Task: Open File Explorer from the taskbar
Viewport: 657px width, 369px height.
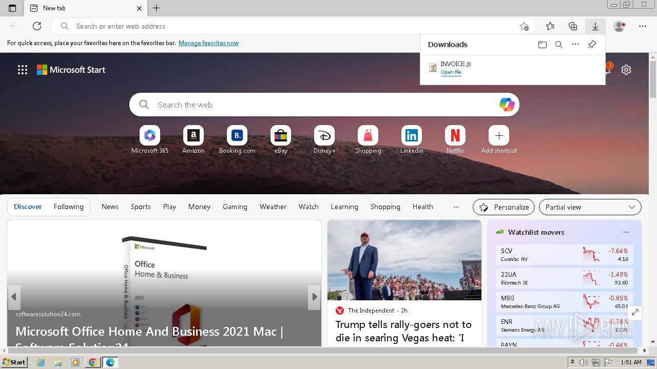Action: (x=58, y=362)
